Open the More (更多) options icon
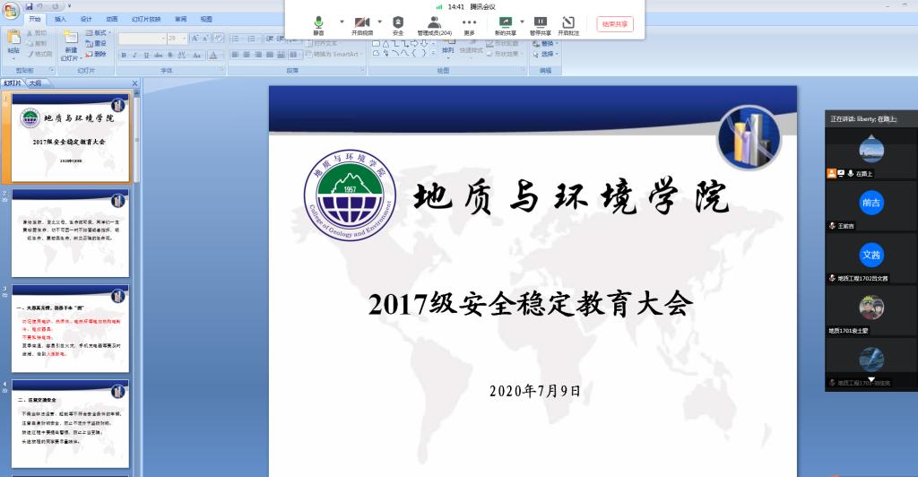Screen dimensions: 918x477 [469, 22]
